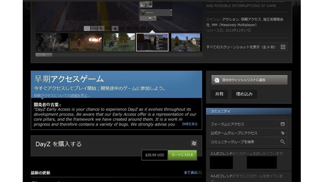Click the MM (Massively Multiplayer) genre tag

click(234, 25)
